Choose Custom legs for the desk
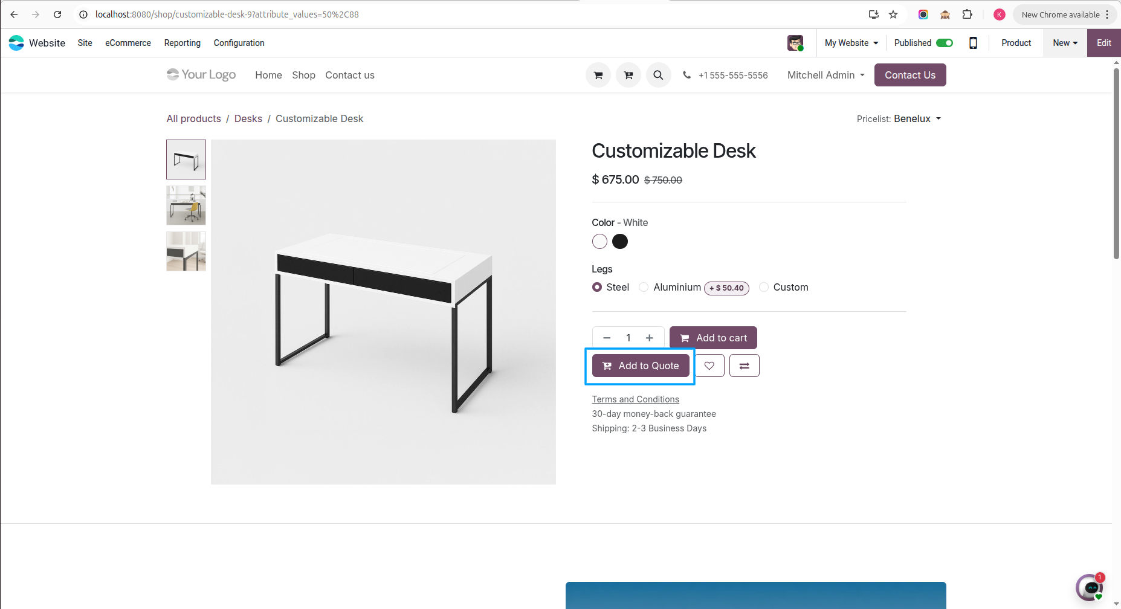 tap(764, 288)
